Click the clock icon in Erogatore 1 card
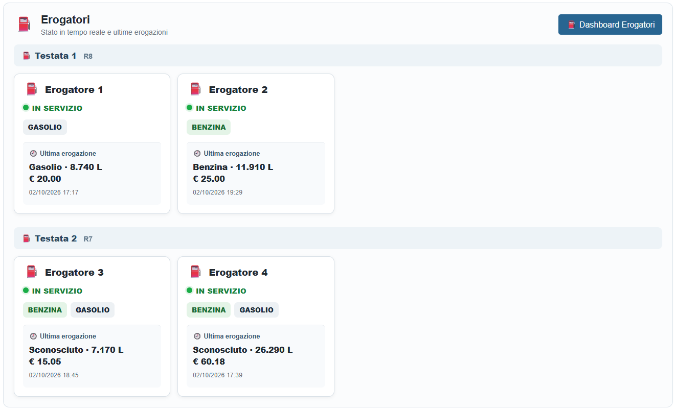Screen dimensions: 677x411 [33, 153]
